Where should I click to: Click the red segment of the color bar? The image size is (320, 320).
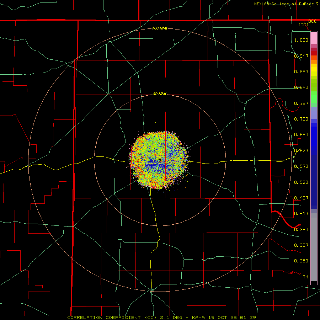(x=314, y=53)
